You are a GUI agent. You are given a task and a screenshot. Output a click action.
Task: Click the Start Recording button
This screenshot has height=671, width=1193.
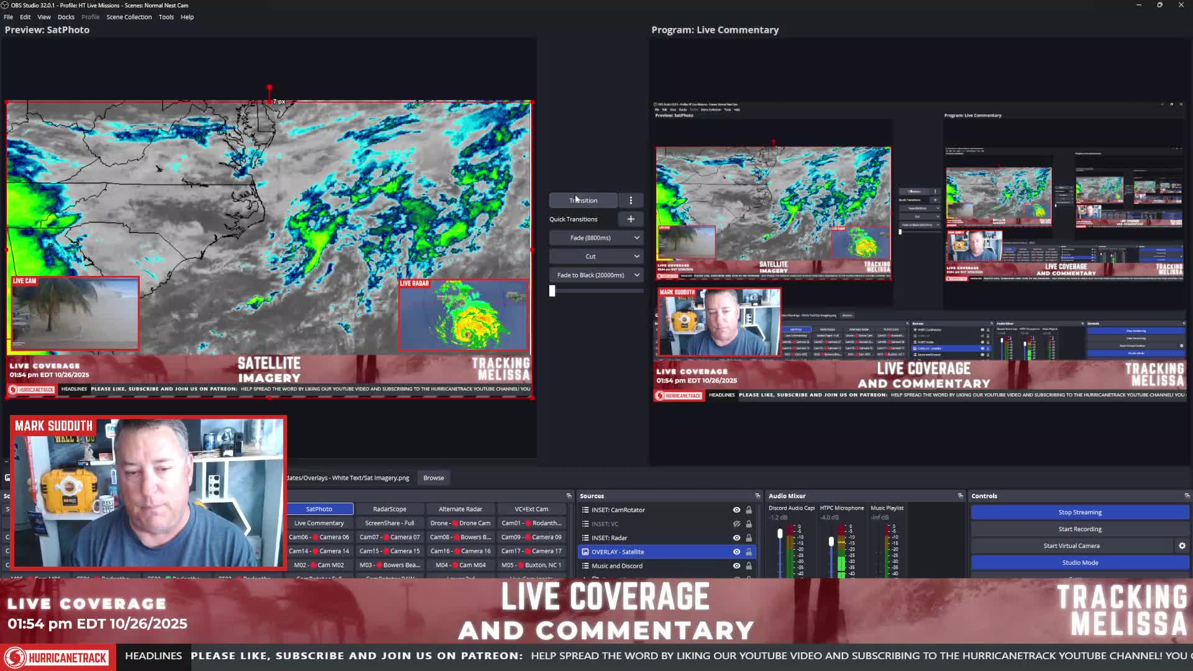[x=1080, y=529]
